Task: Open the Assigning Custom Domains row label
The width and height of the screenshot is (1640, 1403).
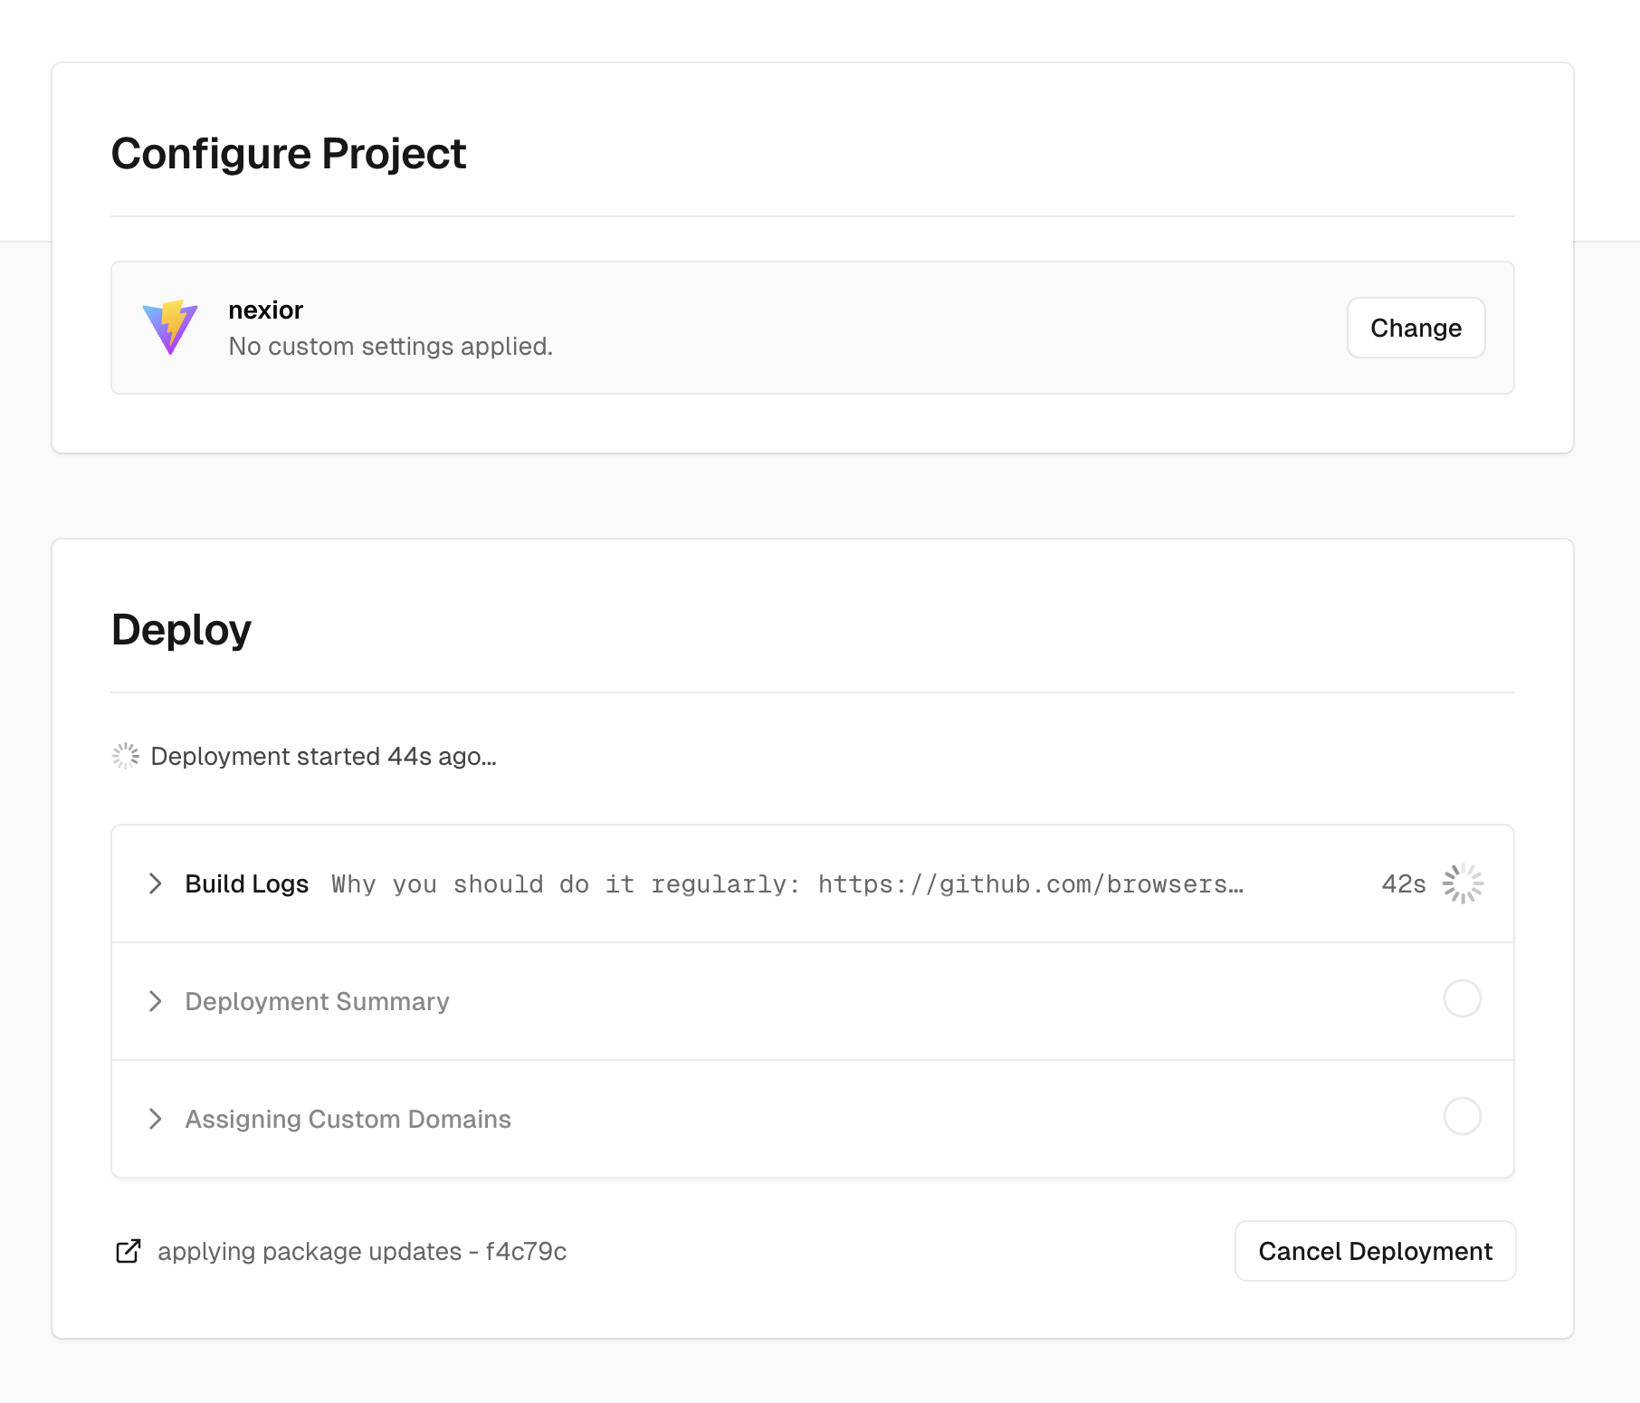Action: [348, 1119]
